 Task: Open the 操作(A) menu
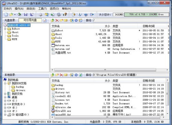(19, 9)
